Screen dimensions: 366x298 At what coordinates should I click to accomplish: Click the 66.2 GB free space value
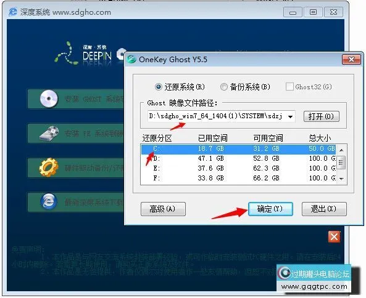click(x=267, y=178)
